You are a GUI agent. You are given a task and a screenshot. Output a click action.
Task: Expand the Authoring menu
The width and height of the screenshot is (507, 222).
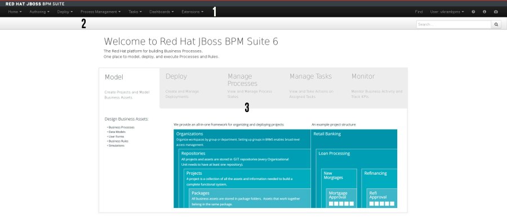[39, 12]
